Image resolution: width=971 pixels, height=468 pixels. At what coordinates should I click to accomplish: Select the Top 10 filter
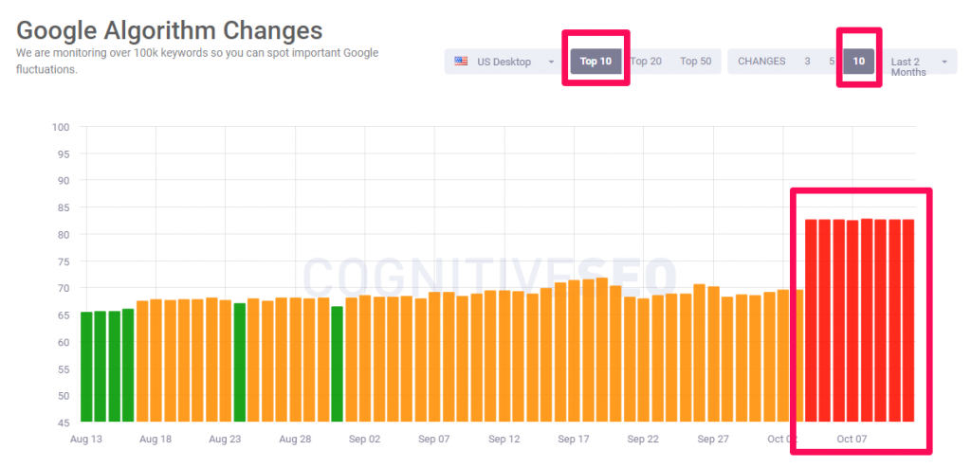coord(595,62)
